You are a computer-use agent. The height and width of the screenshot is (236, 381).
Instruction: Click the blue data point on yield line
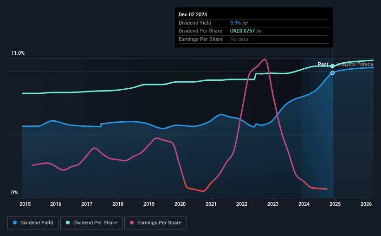coord(332,73)
